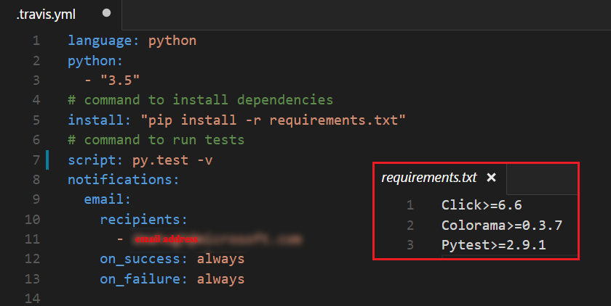Image resolution: width=611 pixels, height=306 pixels.
Task: Click line number 7 in .travis.yml
Action: pyautogui.click(x=36, y=160)
